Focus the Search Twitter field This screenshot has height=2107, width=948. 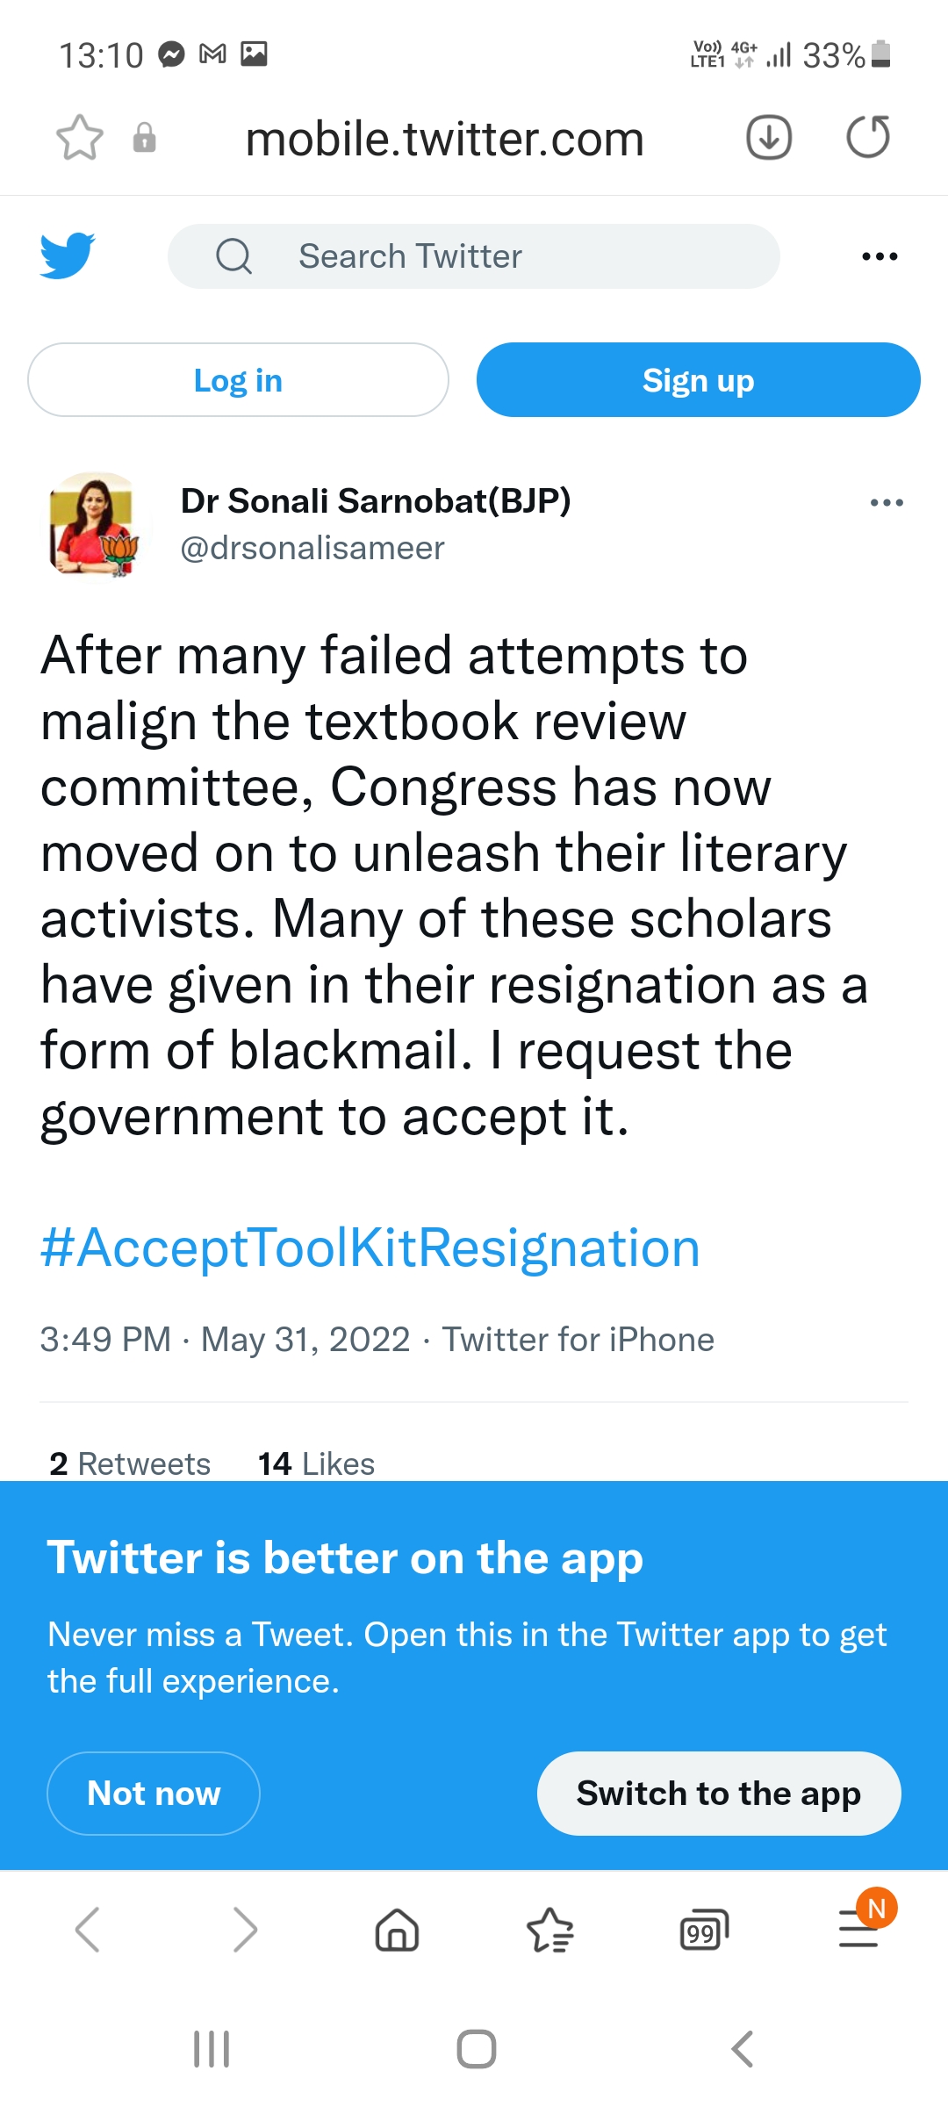(x=474, y=256)
